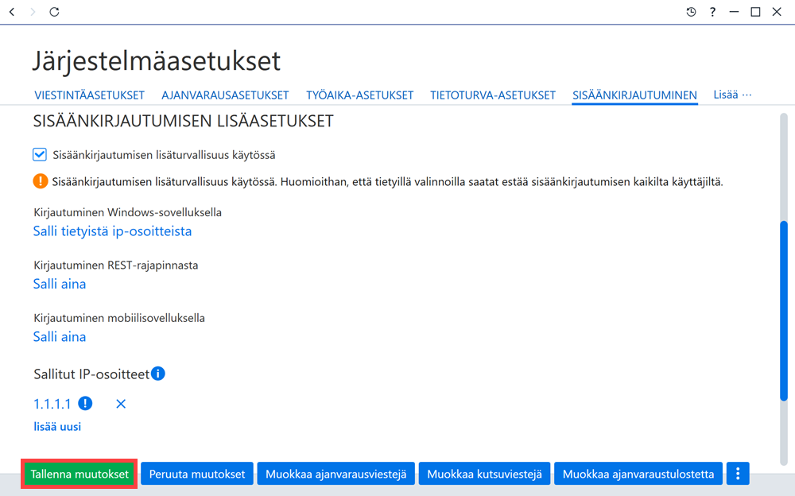Click the forward navigation arrow
This screenshot has width=795, height=496.
coord(33,12)
